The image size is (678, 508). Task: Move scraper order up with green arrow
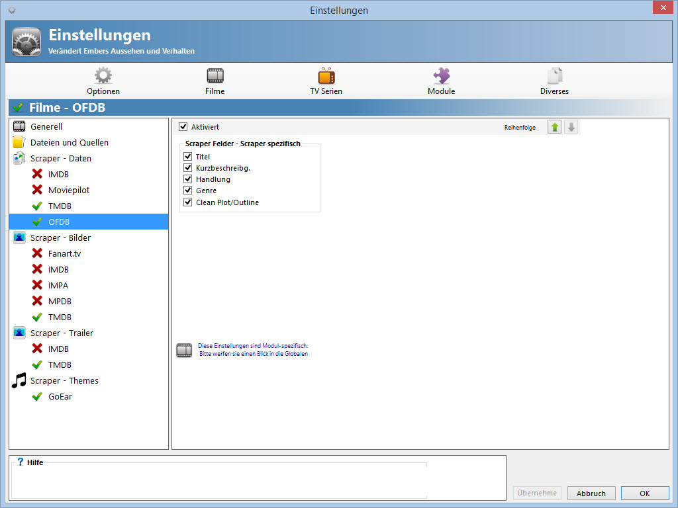pyautogui.click(x=555, y=127)
